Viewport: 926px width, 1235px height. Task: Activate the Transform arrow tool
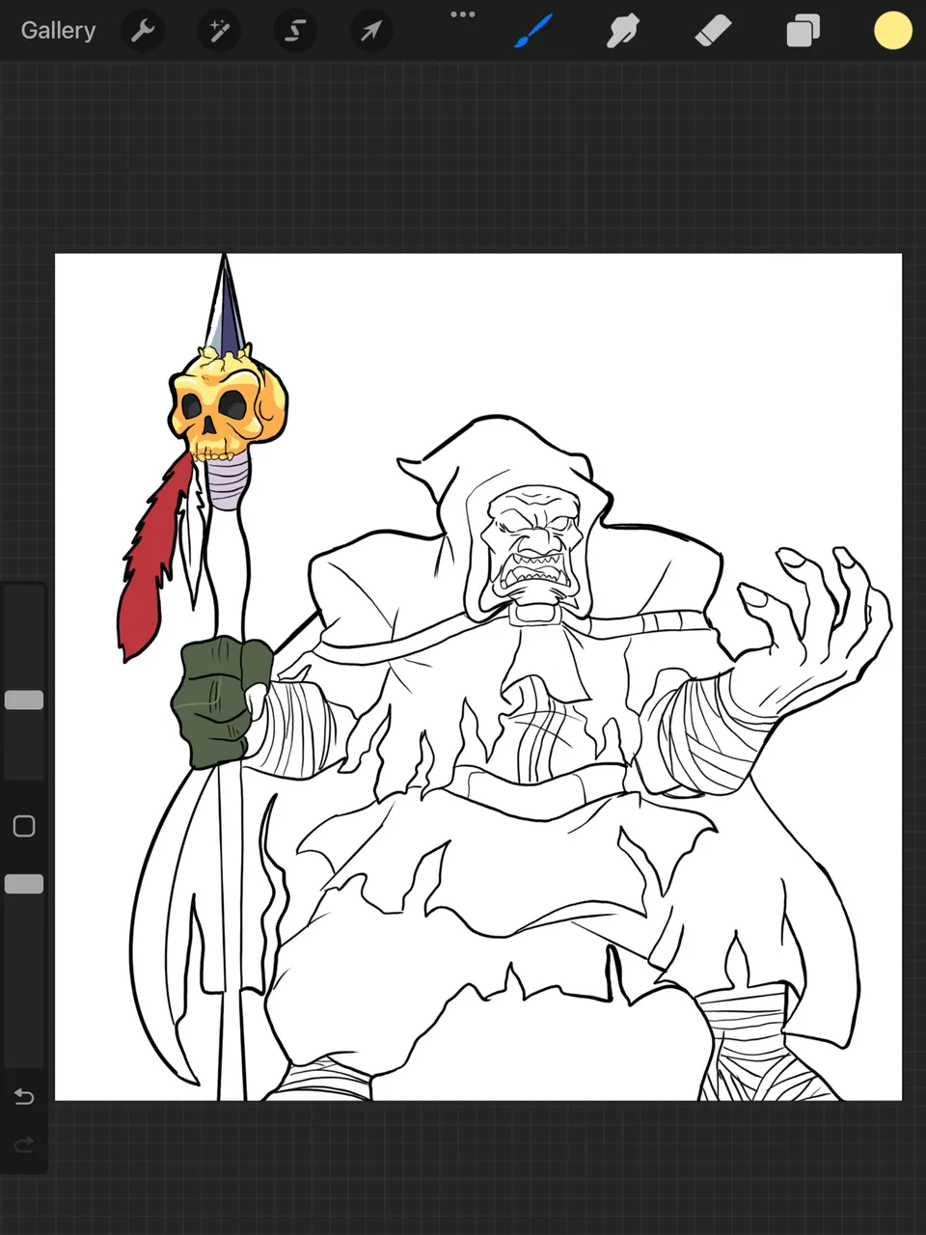[x=370, y=31]
